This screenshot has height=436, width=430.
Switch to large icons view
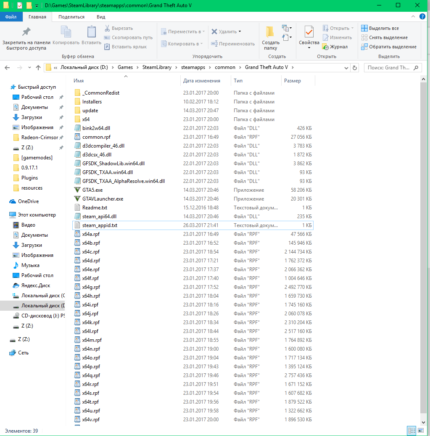click(421, 431)
